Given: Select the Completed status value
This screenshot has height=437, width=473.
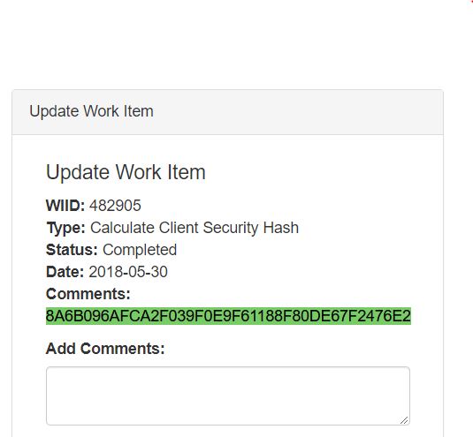Looking at the screenshot, I should [x=140, y=250].
